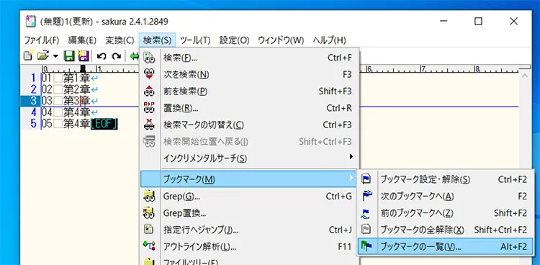Select 前のブックマークへ(Z) entry
Viewport: 540px width, 265px height.
point(446,213)
